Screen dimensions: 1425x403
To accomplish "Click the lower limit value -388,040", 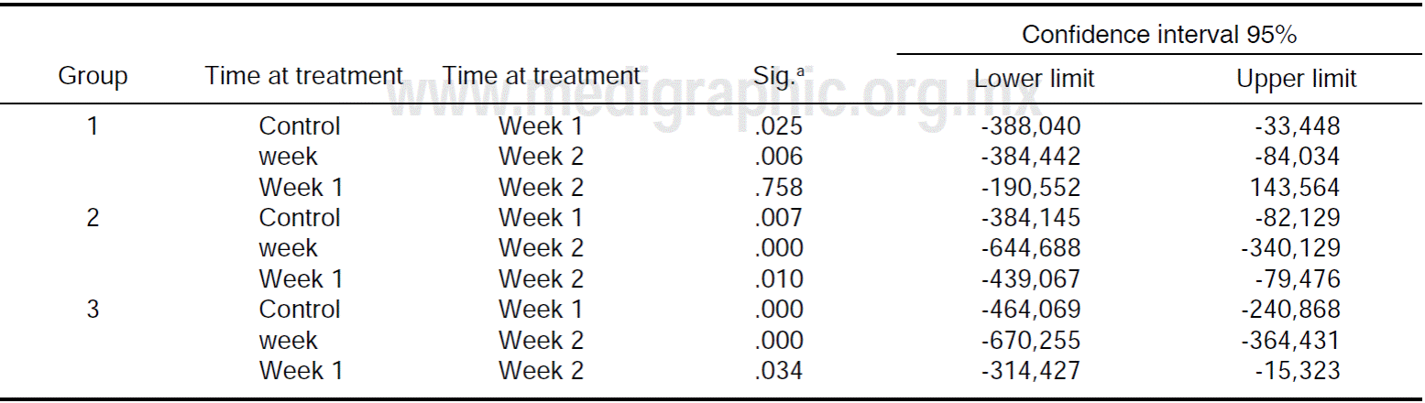I will [1030, 126].
